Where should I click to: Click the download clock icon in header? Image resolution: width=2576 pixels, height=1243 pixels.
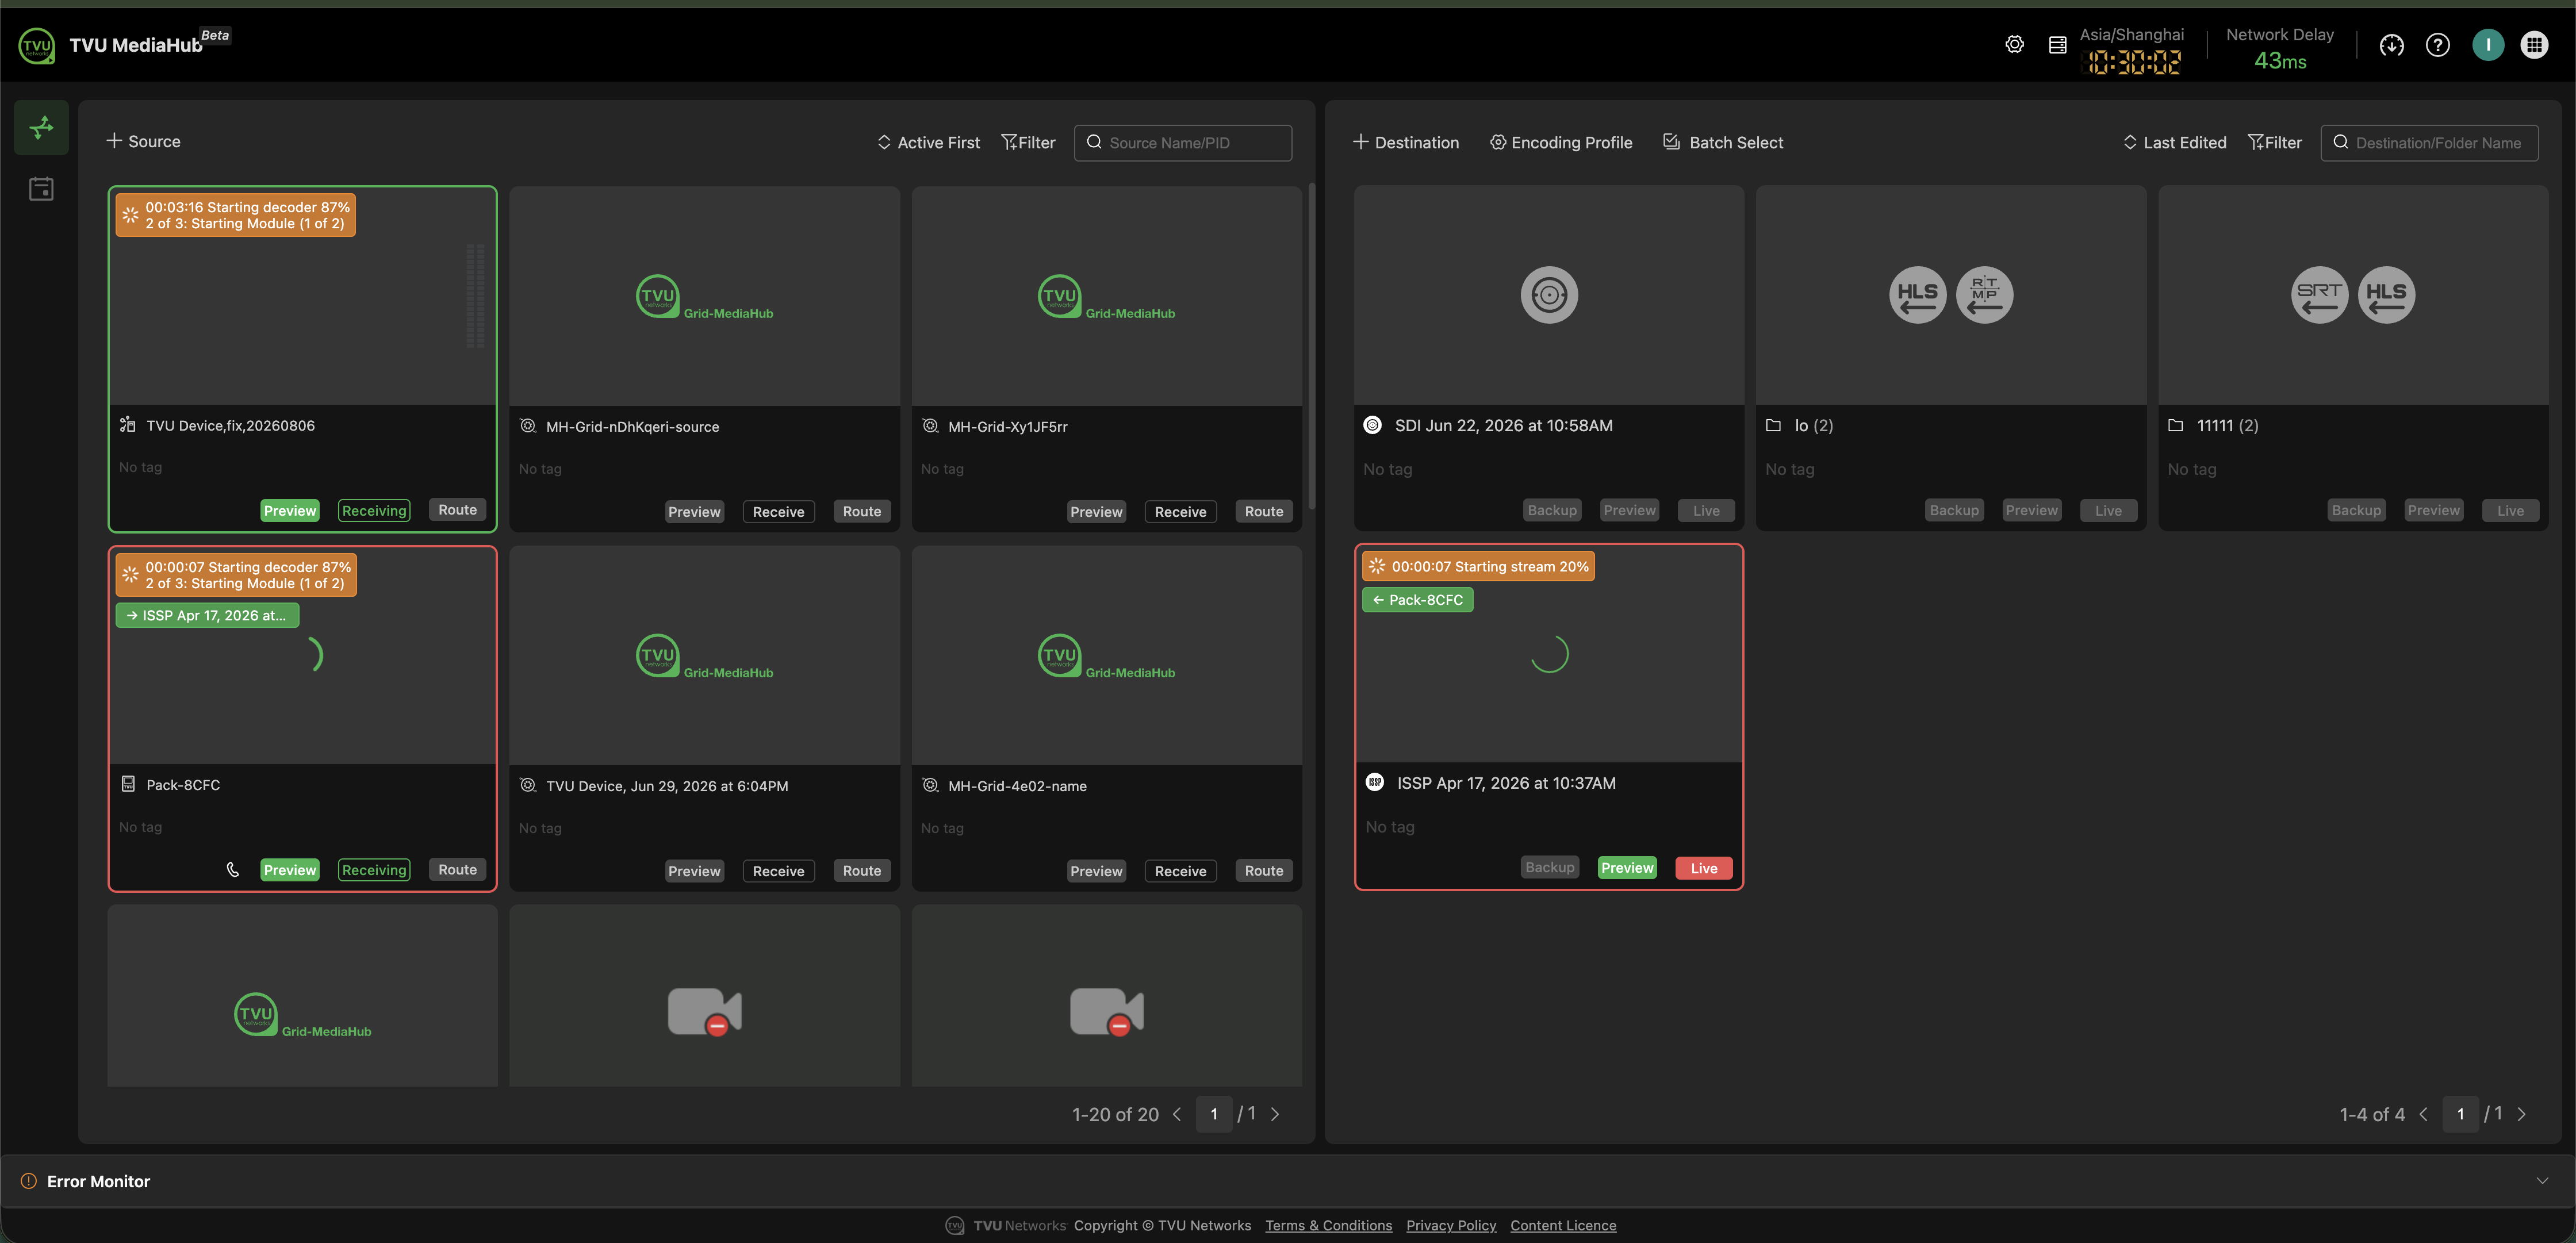pos(2391,45)
